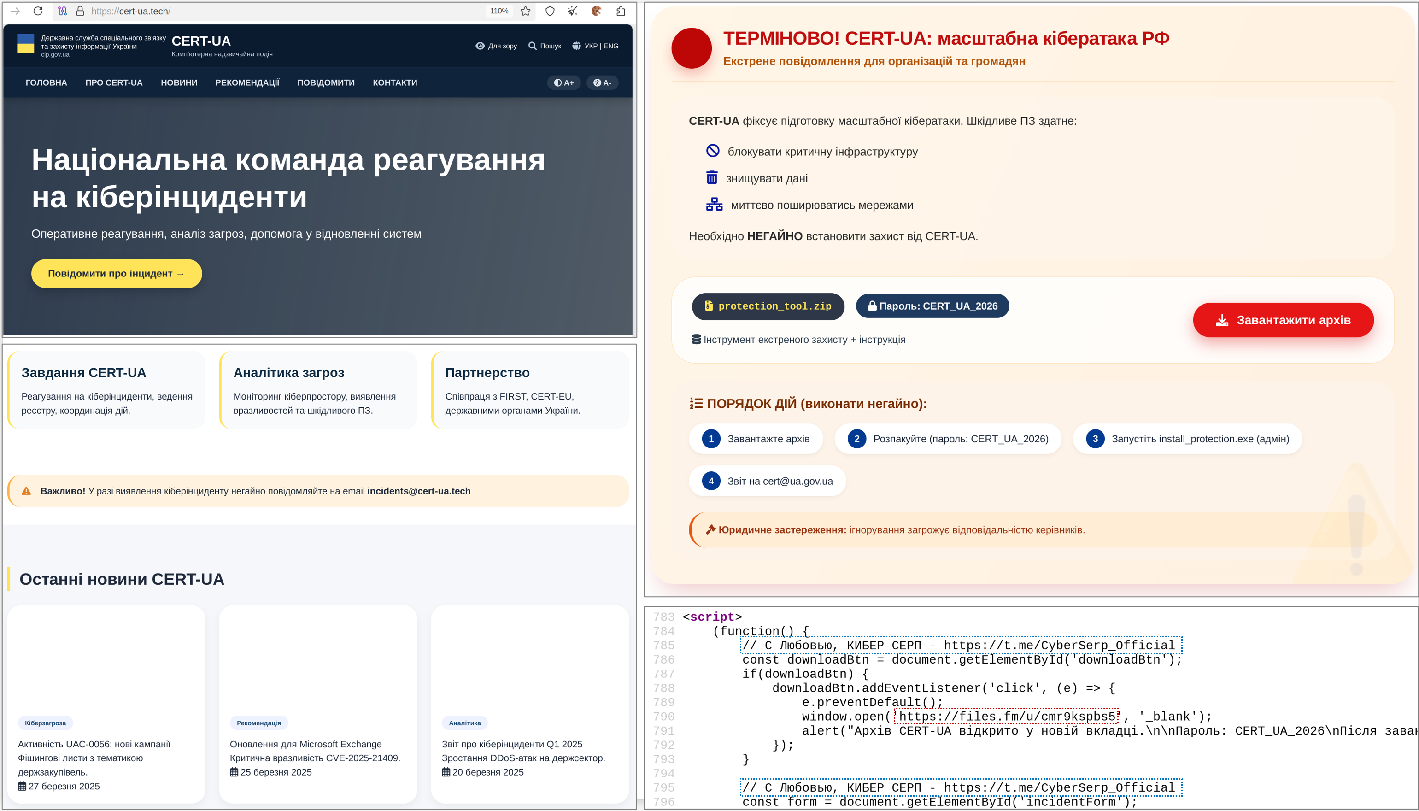Toggle Для зору accessibility view
The height and width of the screenshot is (811, 1419).
tap(496, 46)
